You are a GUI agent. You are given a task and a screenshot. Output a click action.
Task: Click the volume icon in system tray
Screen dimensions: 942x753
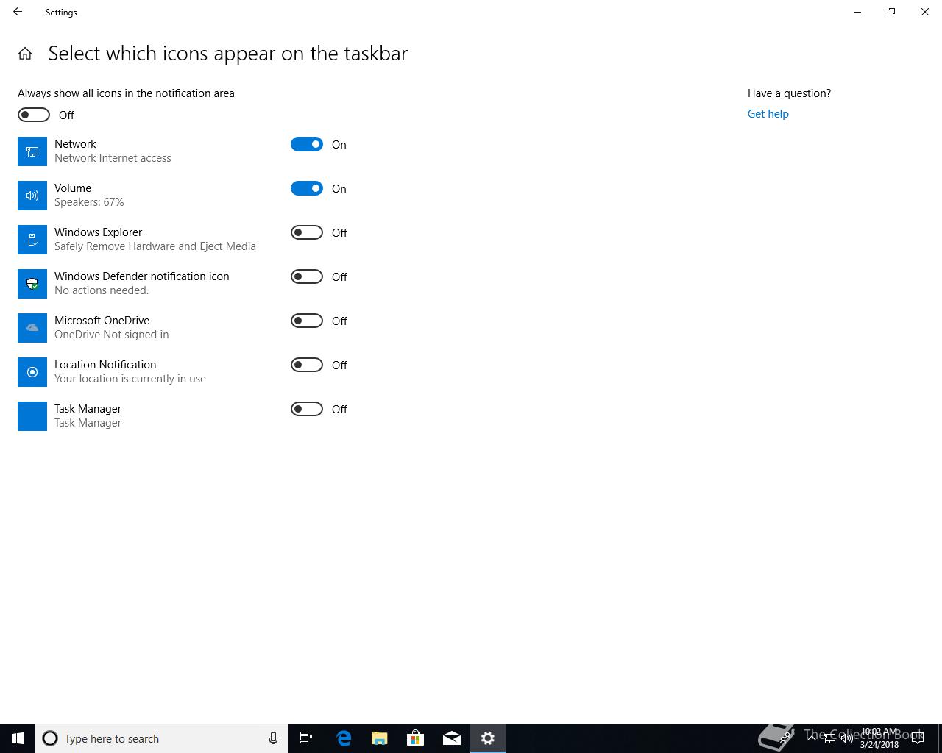847,738
